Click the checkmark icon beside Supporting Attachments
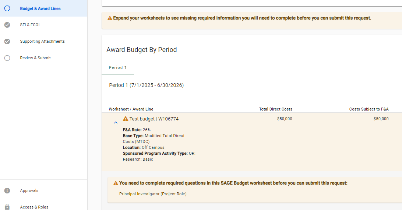This screenshot has width=402, height=210. click(x=7, y=41)
